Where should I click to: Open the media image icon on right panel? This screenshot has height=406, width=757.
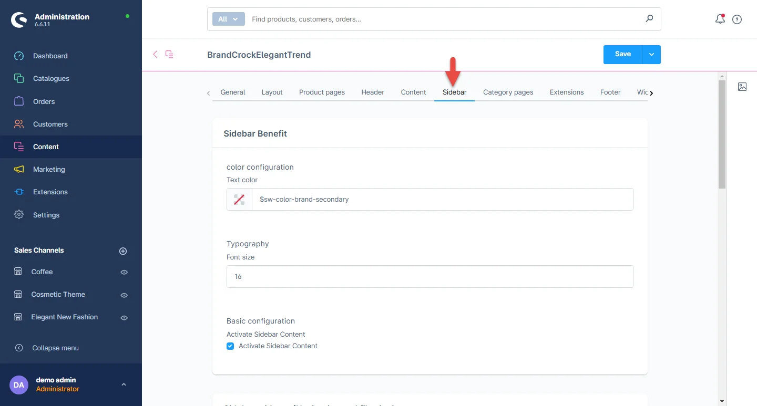(742, 87)
